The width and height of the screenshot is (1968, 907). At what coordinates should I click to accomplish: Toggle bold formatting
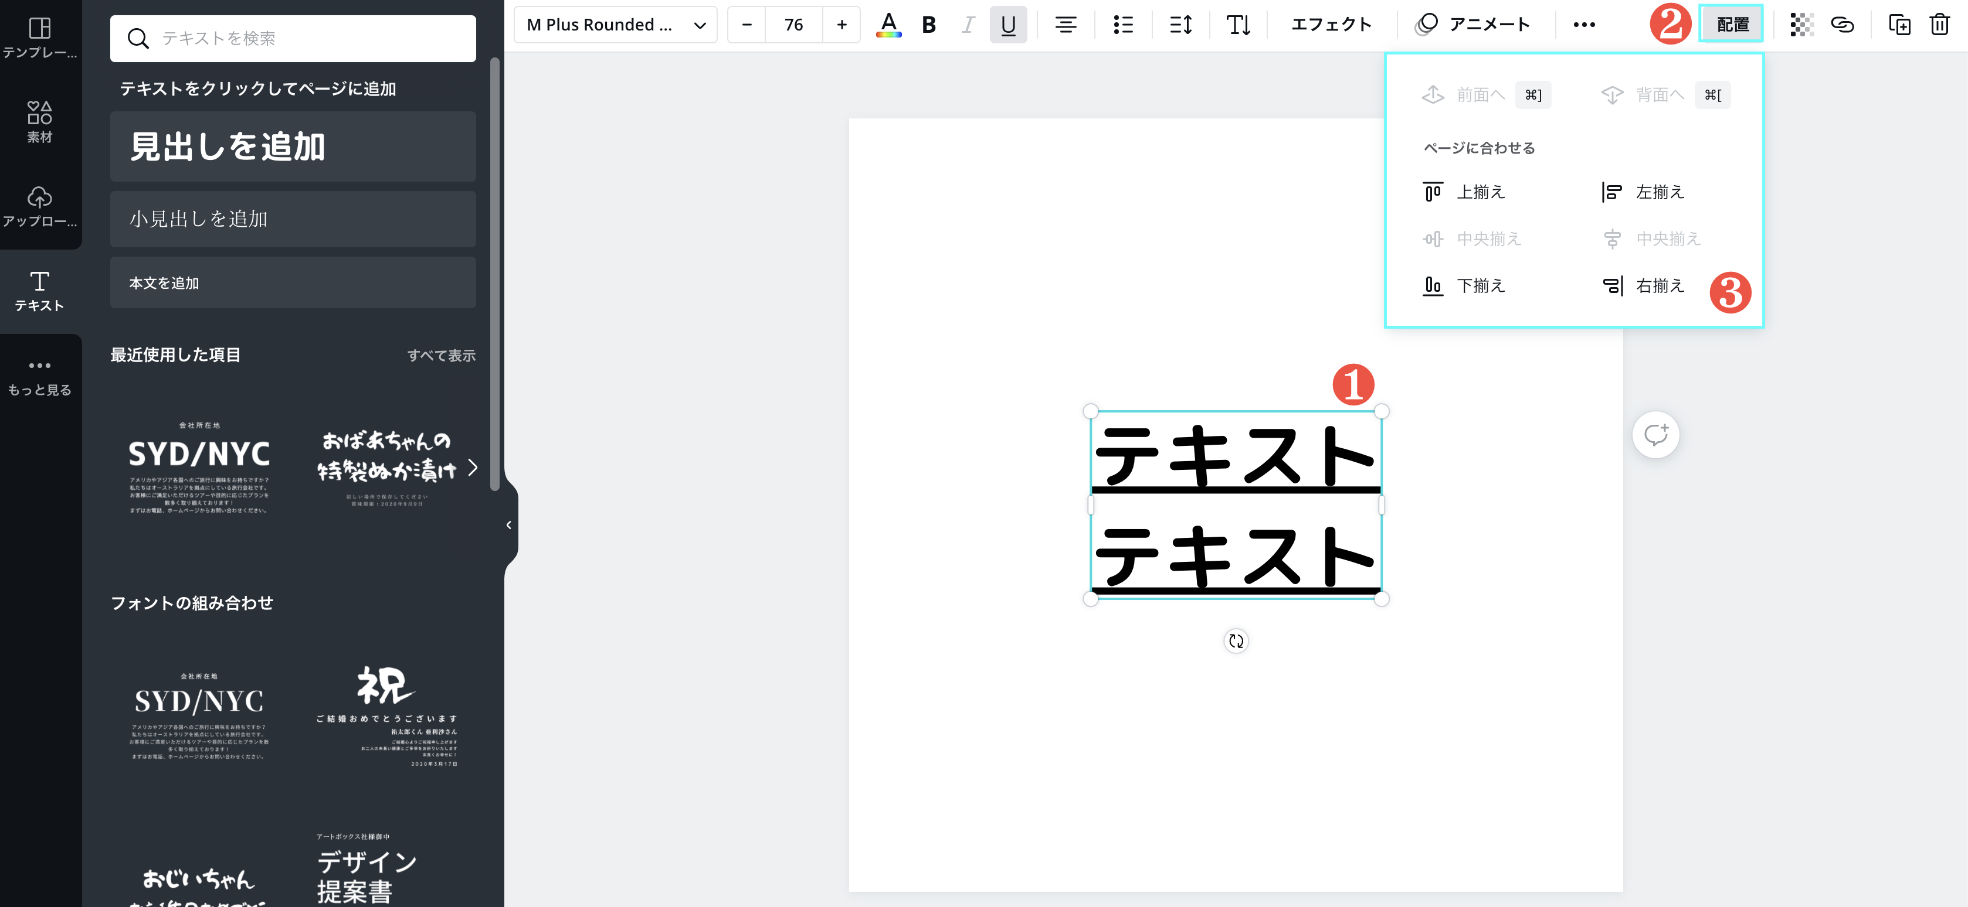[928, 25]
